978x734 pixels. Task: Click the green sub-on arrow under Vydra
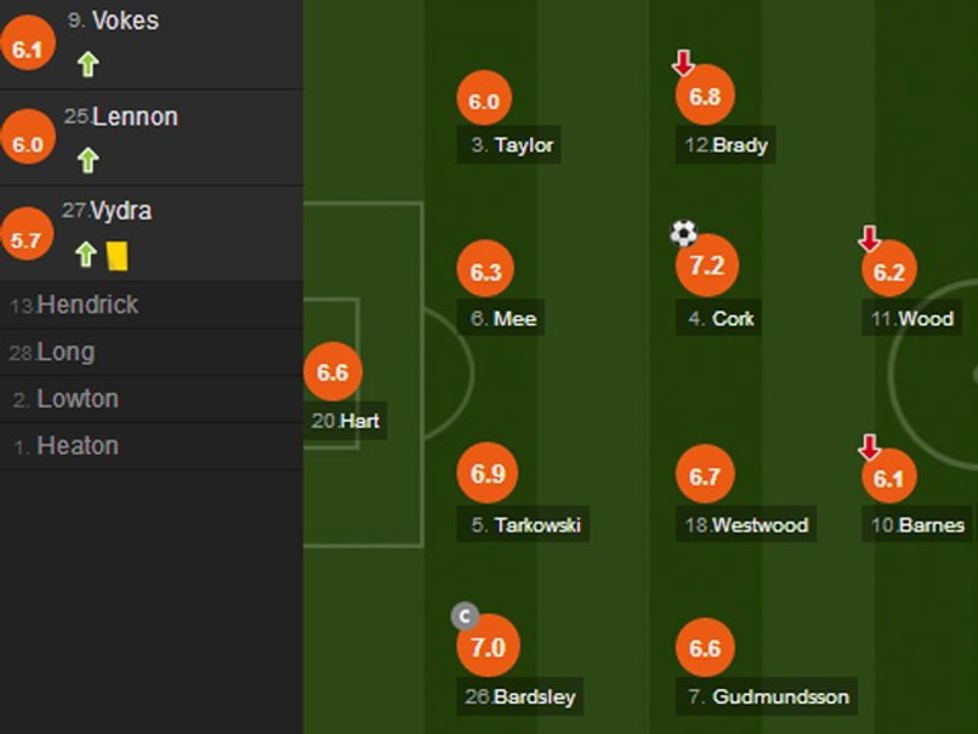coord(86,255)
